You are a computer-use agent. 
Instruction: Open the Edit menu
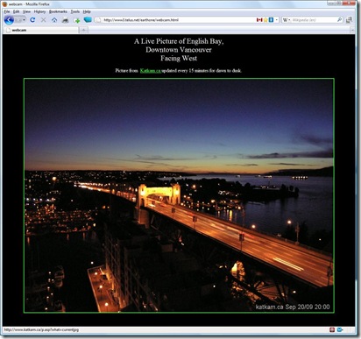point(17,11)
